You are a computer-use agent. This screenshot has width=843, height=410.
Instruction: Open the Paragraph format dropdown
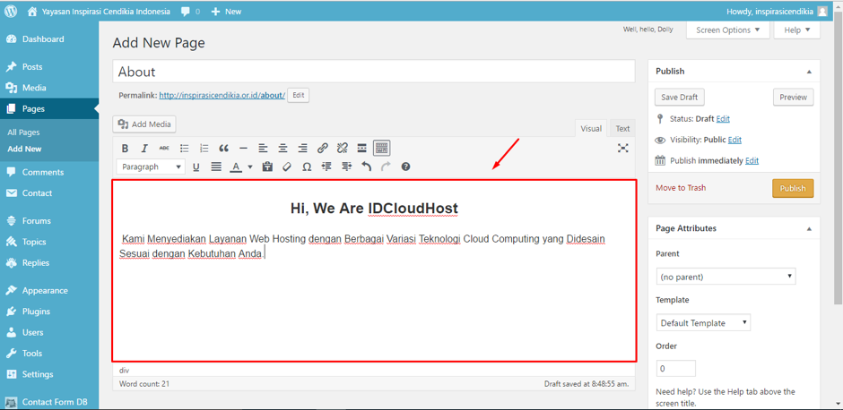point(151,167)
